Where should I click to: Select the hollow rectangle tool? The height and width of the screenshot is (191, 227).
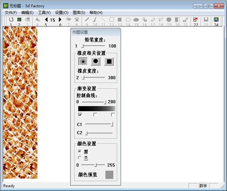(x=112, y=19)
